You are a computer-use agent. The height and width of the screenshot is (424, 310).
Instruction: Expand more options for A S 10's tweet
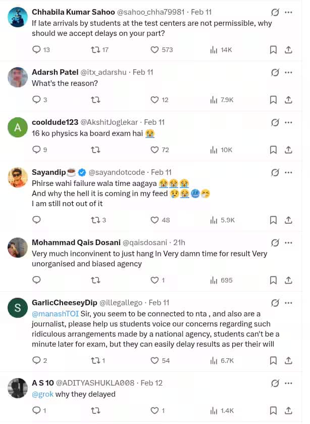tap(288, 383)
